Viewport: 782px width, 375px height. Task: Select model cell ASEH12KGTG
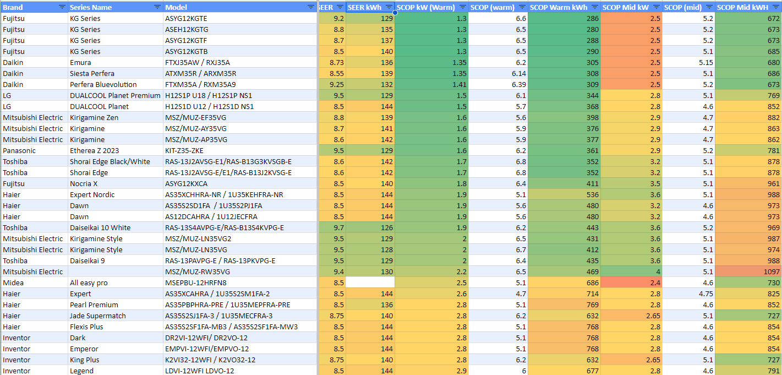[240, 29]
